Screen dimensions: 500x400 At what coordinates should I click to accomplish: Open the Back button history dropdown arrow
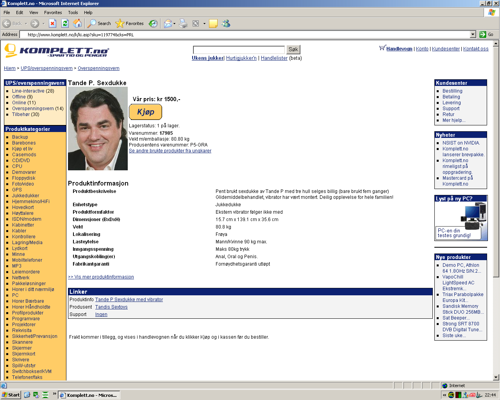click(x=26, y=23)
